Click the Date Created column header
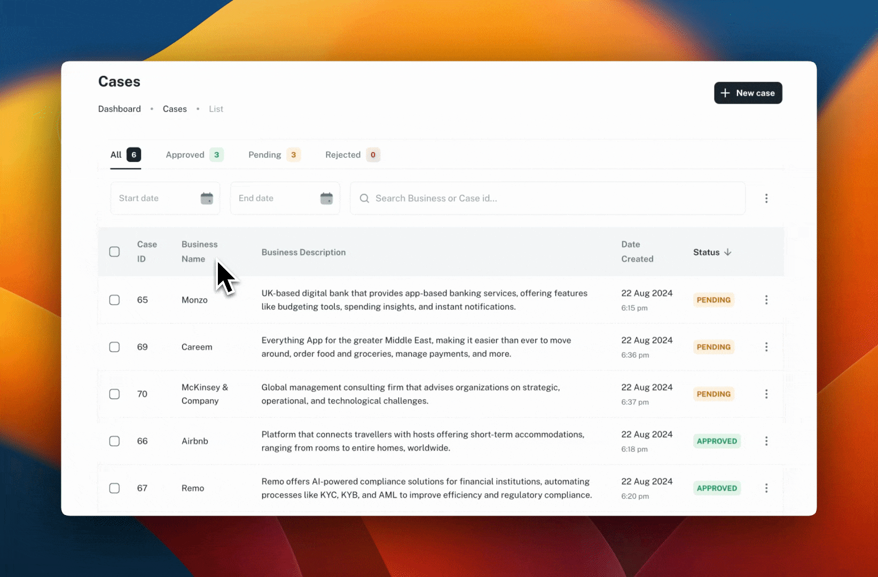This screenshot has height=577, width=878. [x=637, y=252]
